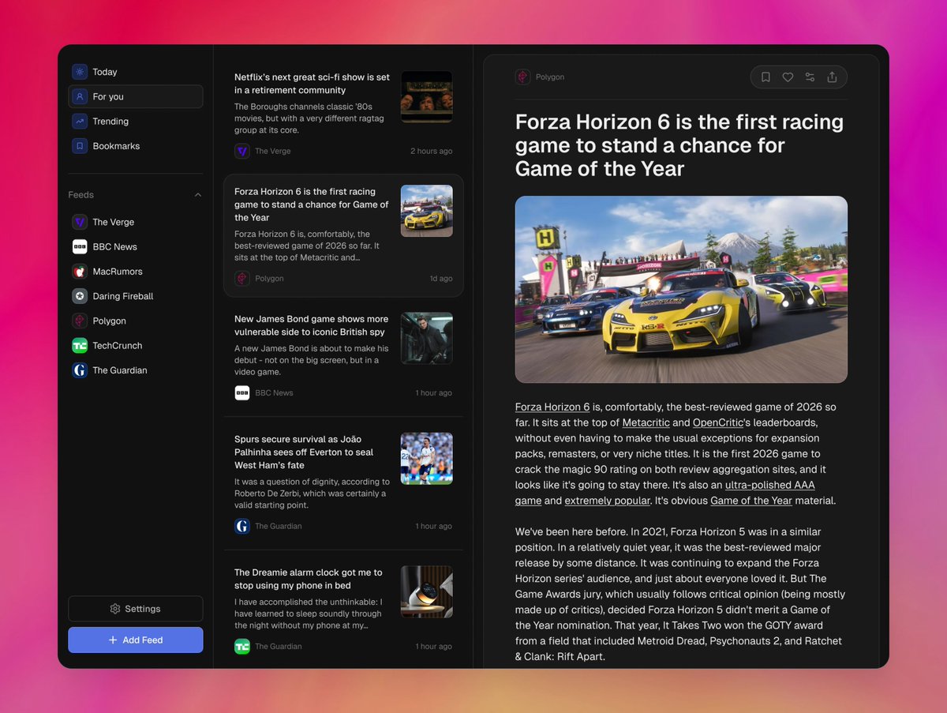The image size is (947, 713).
Task: Click TechCrunch logo under Dreamie alarm story
Action: coord(241,646)
